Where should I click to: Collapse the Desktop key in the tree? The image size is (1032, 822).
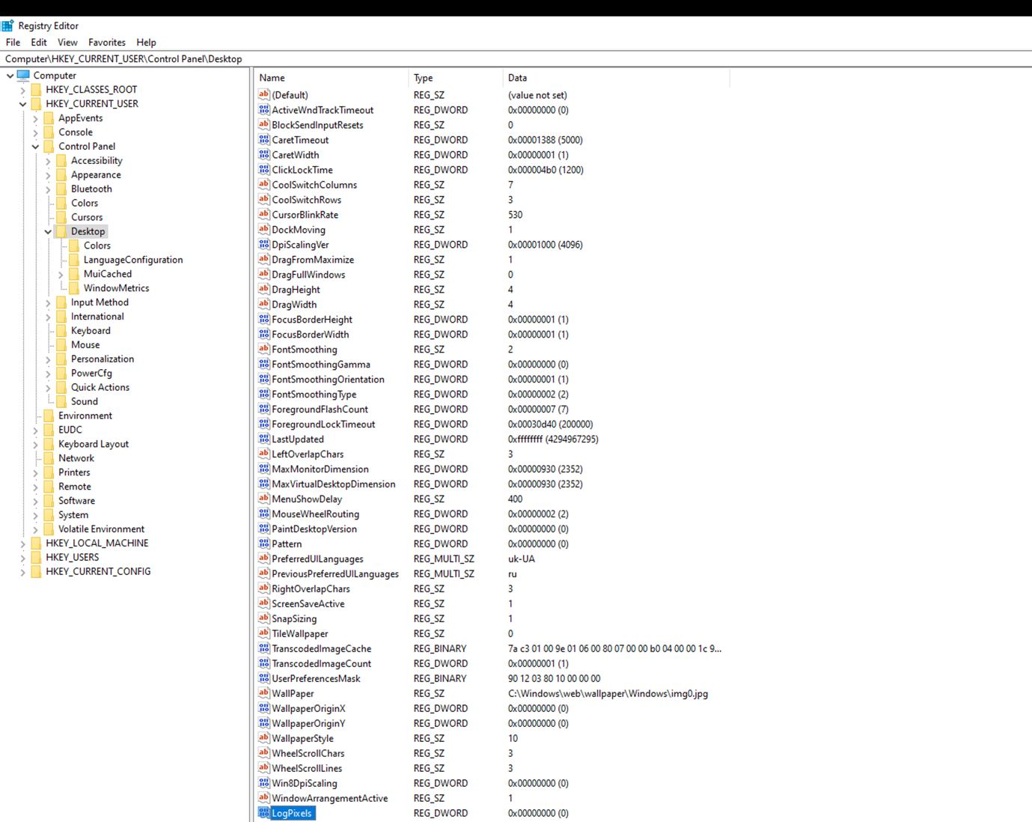click(49, 232)
